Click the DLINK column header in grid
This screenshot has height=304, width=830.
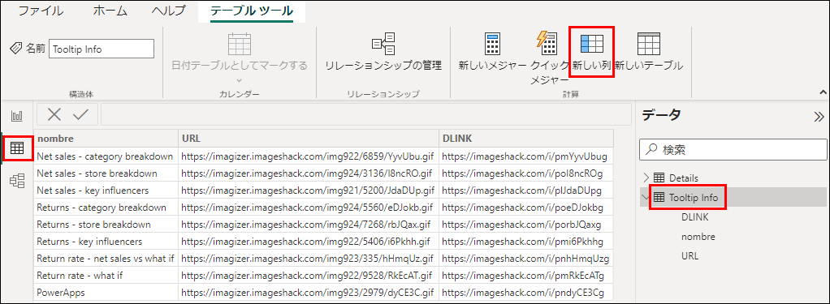(x=526, y=139)
